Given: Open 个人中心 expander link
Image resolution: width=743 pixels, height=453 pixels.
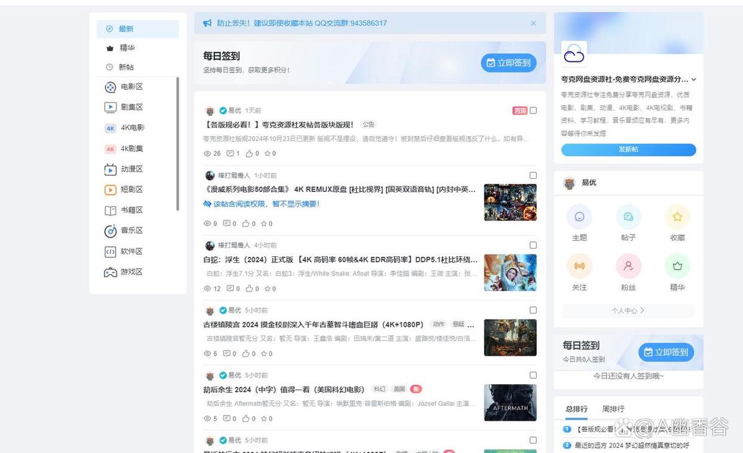Looking at the screenshot, I should pyautogui.click(x=628, y=311).
